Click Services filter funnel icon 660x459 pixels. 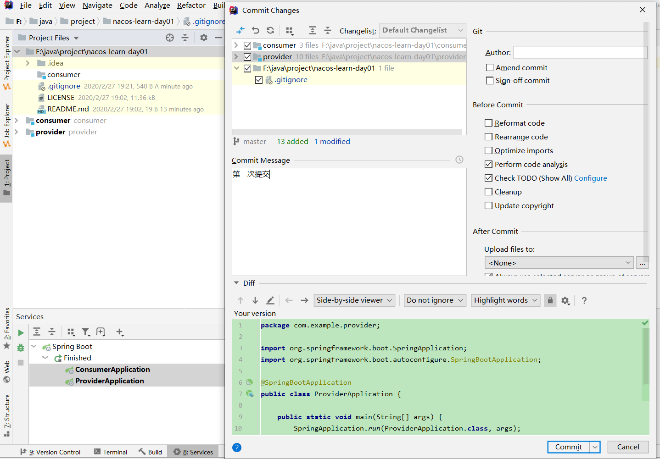86,332
